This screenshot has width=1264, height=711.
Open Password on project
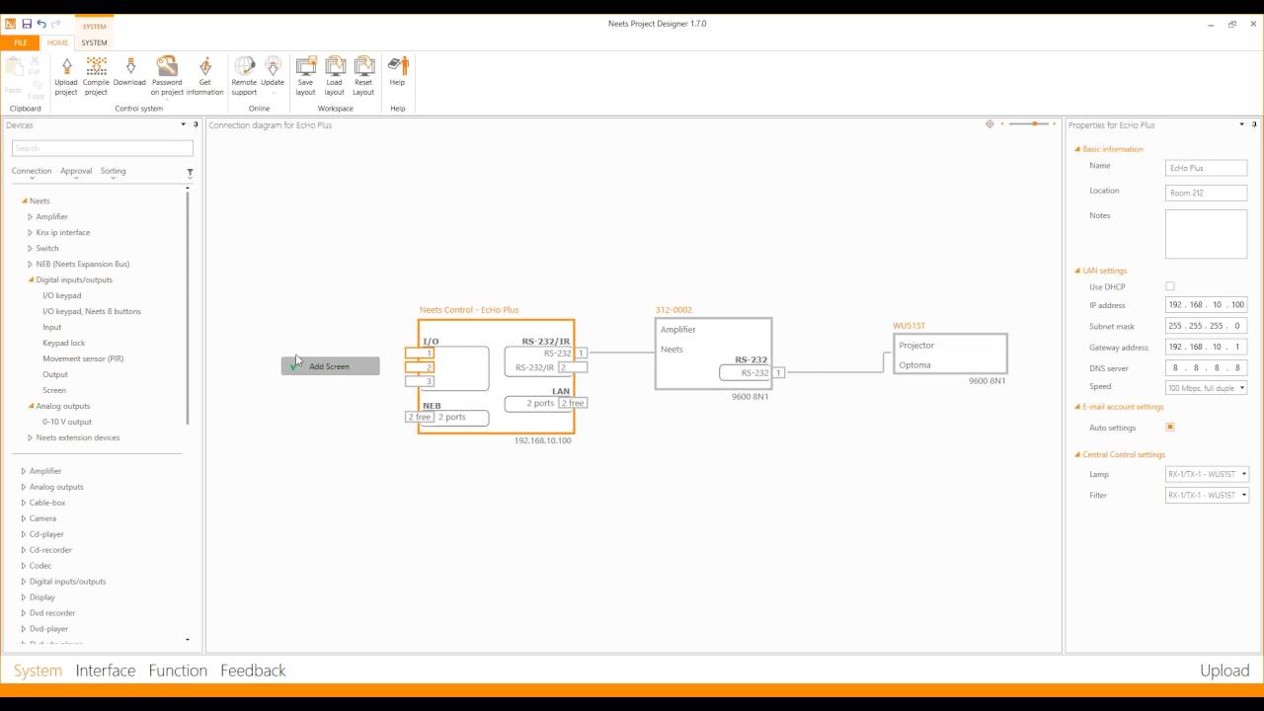(167, 76)
